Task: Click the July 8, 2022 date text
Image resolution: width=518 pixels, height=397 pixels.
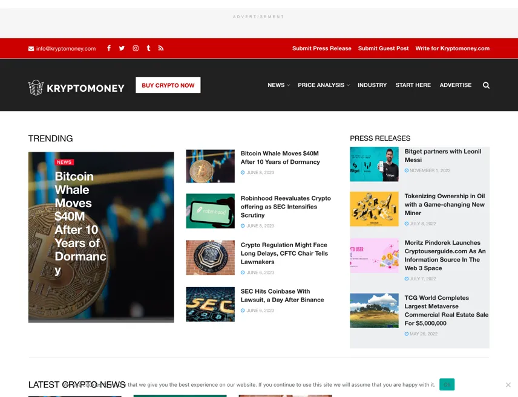Action: pos(422,224)
